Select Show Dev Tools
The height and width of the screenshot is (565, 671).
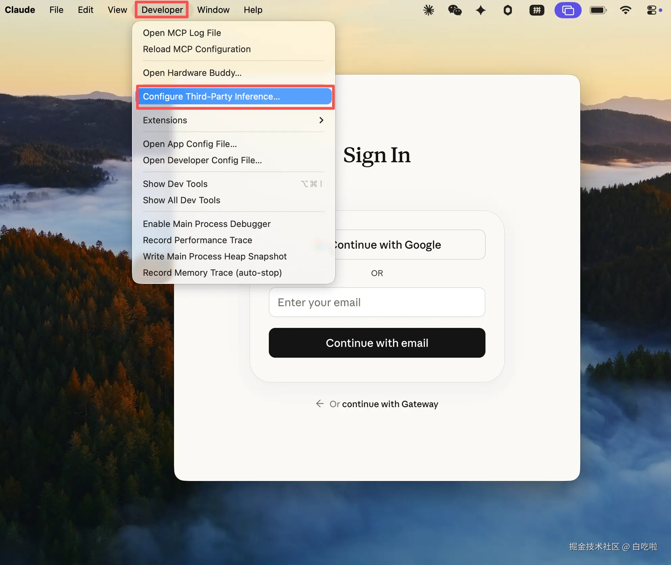(x=234, y=184)
